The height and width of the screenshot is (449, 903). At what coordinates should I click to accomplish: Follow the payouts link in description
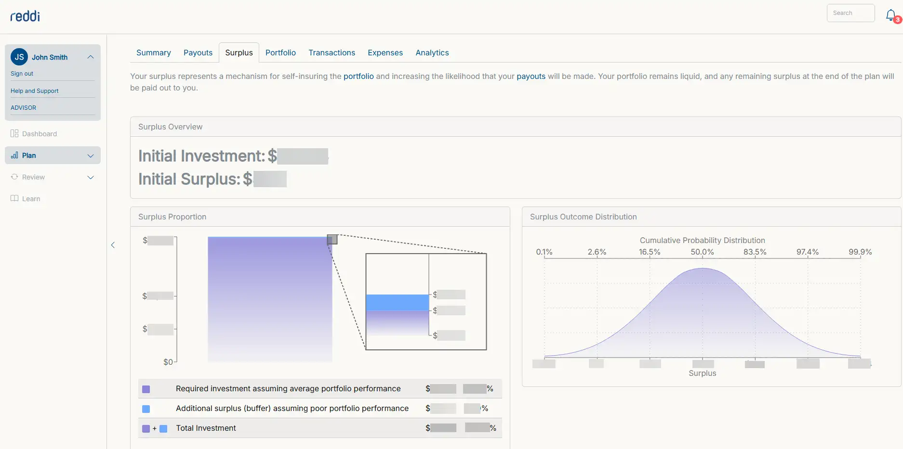point(531,76)
